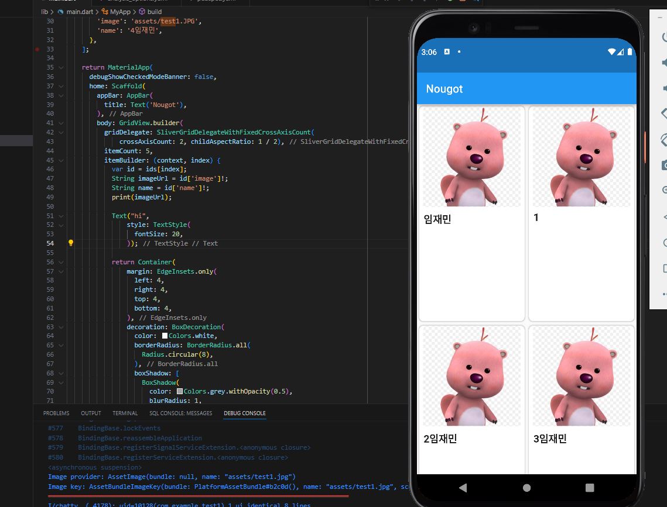Collapse the Scaffold block at line 37
The image size is (667, 507).
coord(61,86)
